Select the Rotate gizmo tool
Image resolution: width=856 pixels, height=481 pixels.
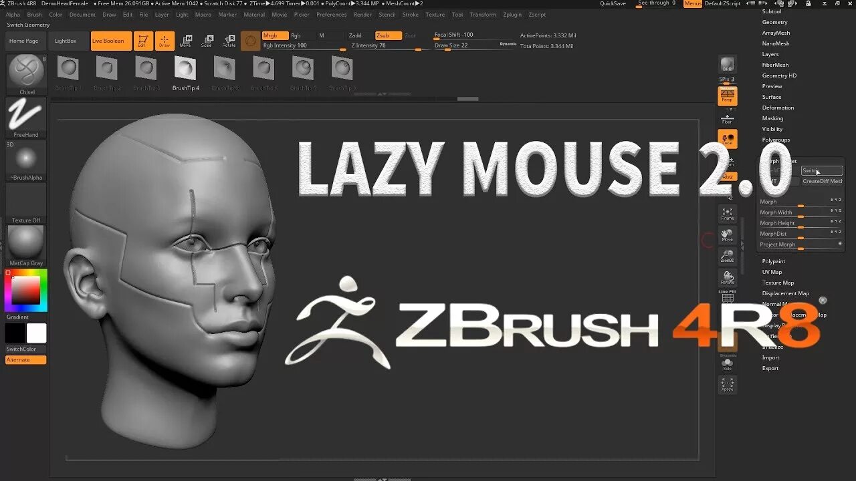coord(229,41)
